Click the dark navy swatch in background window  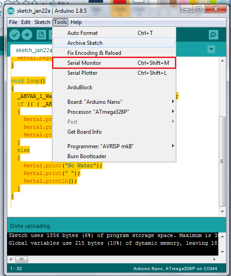click(x=96, y=1)
